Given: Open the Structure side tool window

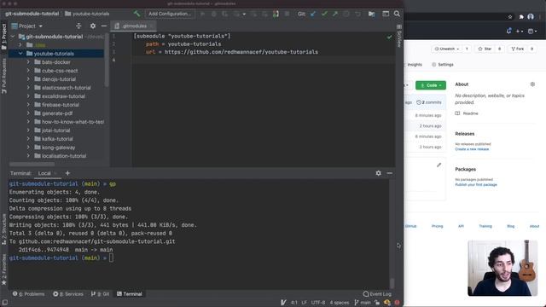Looking at the screenshot, I should click(4, 229).
